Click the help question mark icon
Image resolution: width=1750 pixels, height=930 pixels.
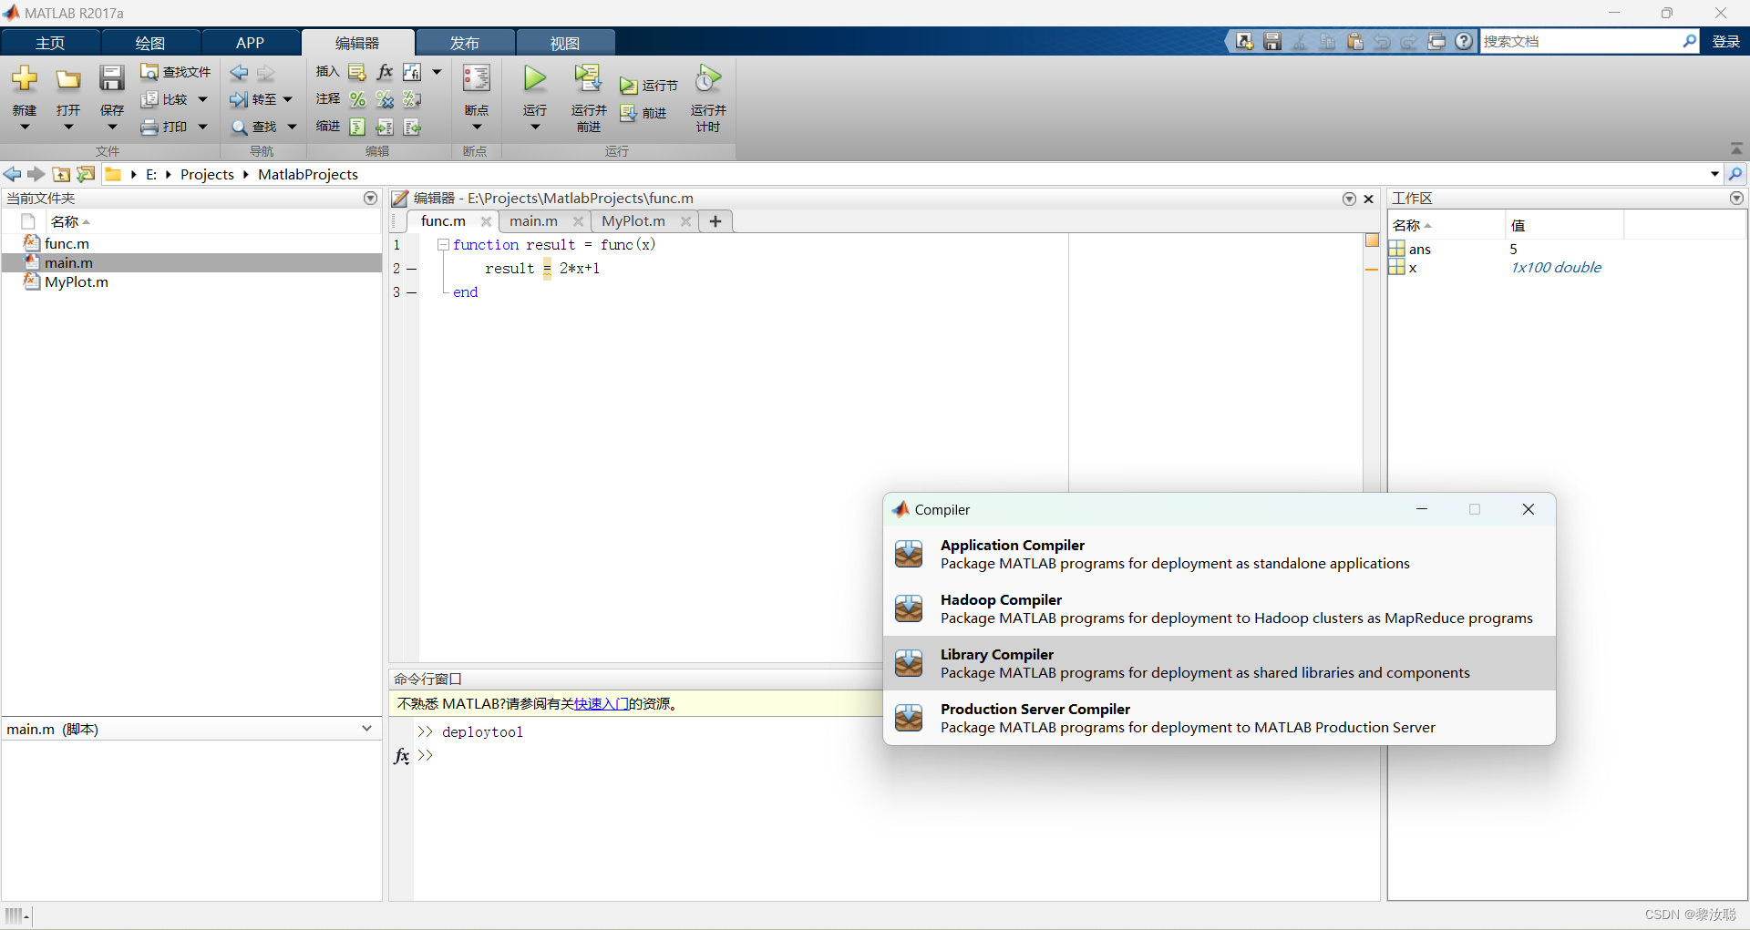click(x=1464, y=42)
